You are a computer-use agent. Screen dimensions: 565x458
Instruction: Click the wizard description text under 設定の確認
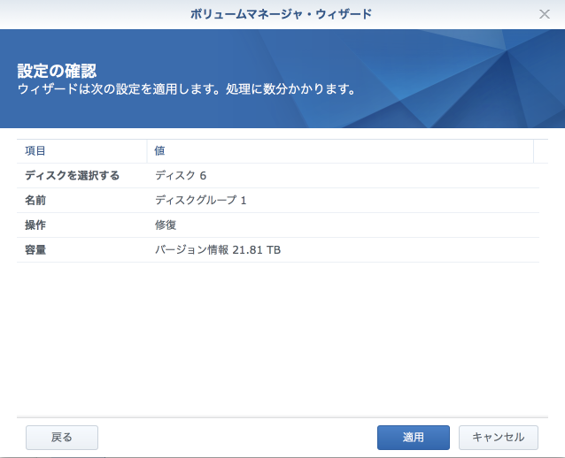(187, 89)
